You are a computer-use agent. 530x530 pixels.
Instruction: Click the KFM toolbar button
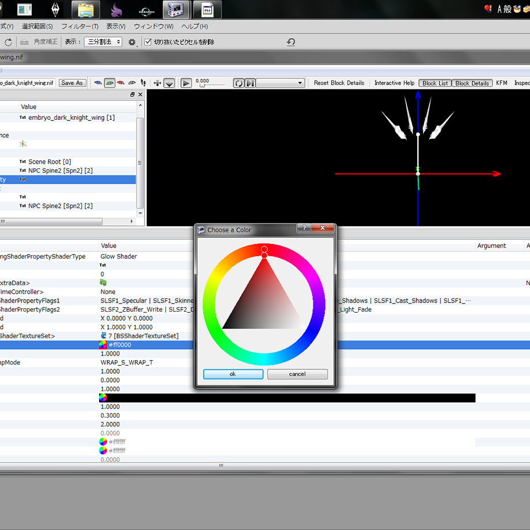click(x=502, y=83)
